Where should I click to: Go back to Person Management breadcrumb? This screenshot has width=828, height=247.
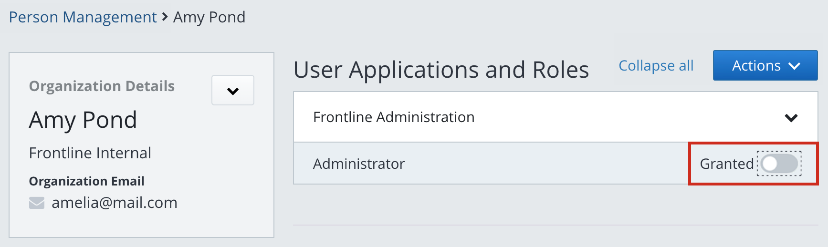pyautogui.click(x=83, y=17)
